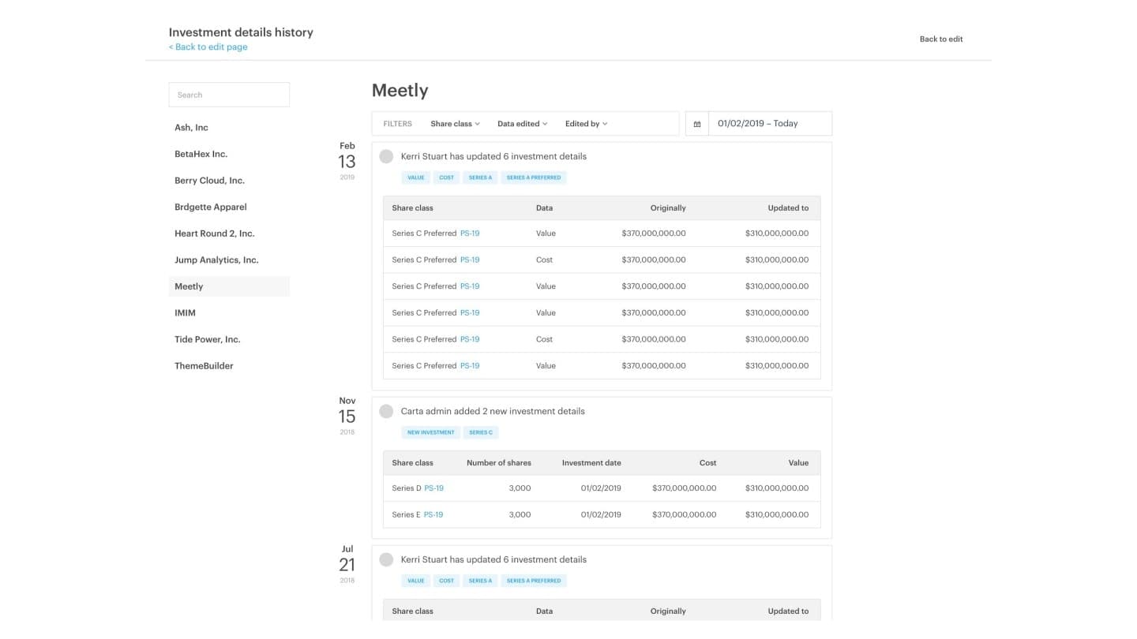Click the Feb 13 date marker
1137x639 pixels.
(347, 161)
